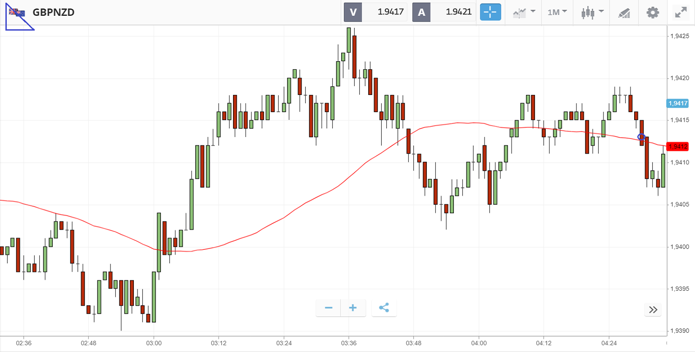695x352 pixels.
Task: Click the GBPNZD flag icon
Action: click(x=17, y=13)
